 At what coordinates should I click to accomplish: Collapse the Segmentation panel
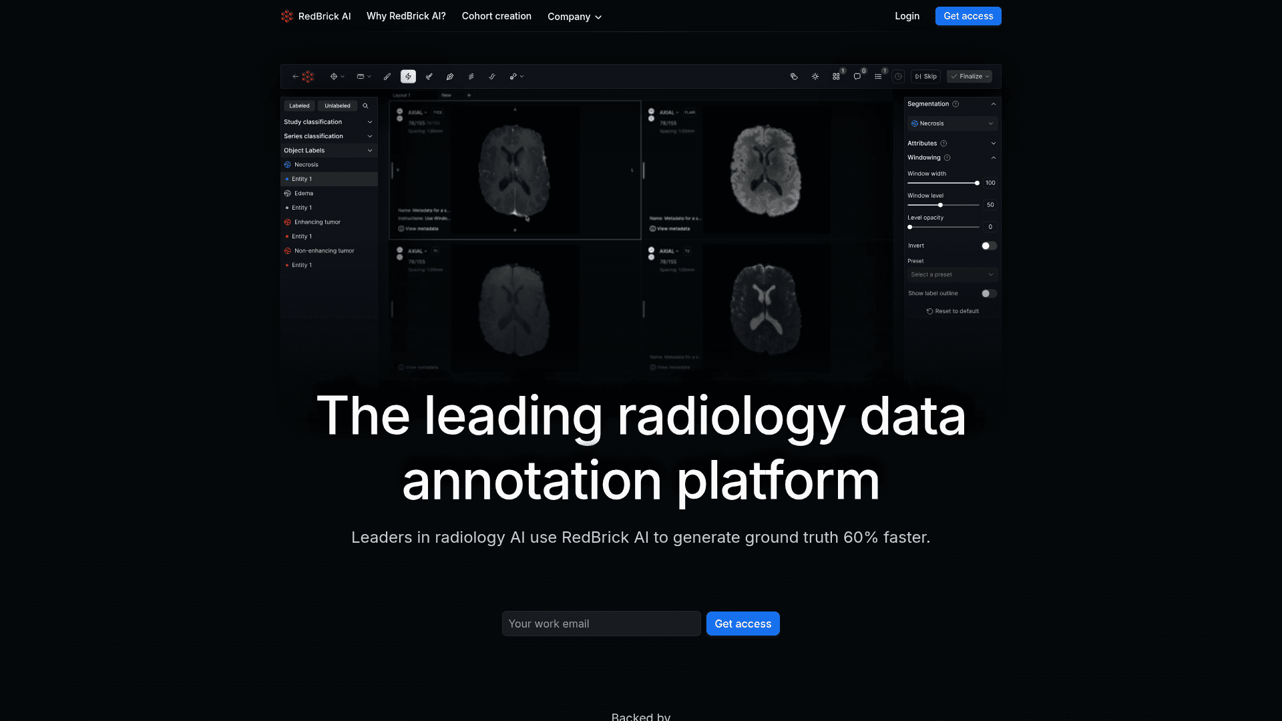[x=994, y=104]
